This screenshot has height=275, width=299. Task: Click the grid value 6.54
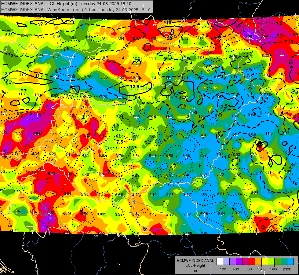136,156
